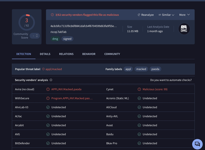Screen dimensions: 205x150
Task: Click the warning icon in header banner
Action: pyautogui.click(x=52, y=15)
